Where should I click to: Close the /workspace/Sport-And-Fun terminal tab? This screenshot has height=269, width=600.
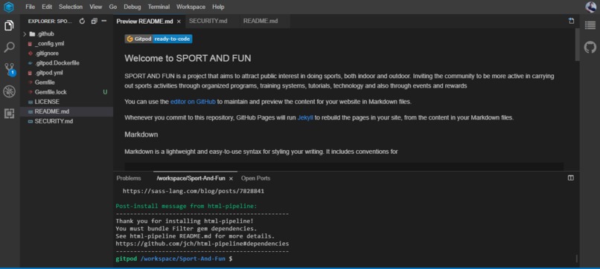[x=231, y=178]
